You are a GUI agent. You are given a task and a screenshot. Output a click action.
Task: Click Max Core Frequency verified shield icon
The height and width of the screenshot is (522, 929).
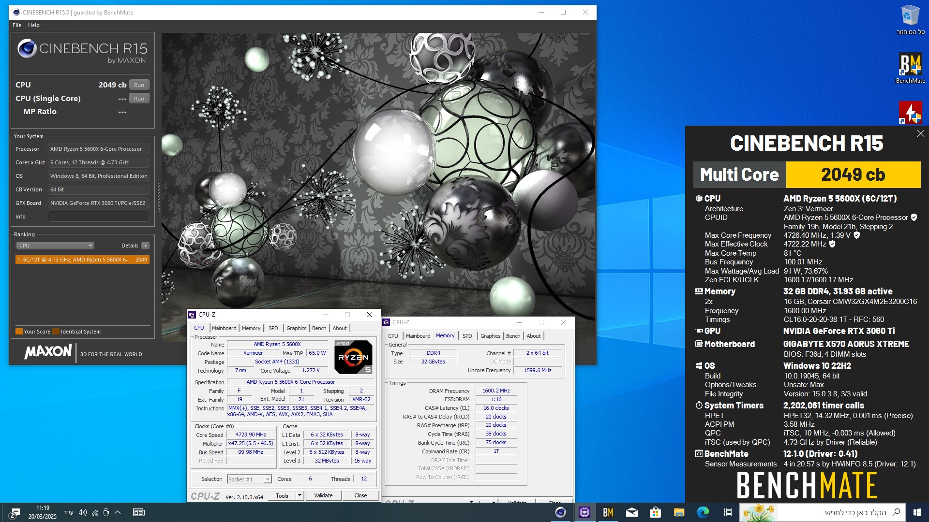click(x=856, y=235)
